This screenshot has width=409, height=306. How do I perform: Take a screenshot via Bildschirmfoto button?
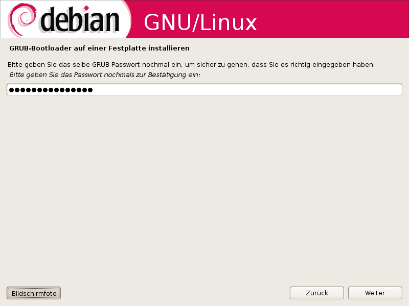coord(34,293)
